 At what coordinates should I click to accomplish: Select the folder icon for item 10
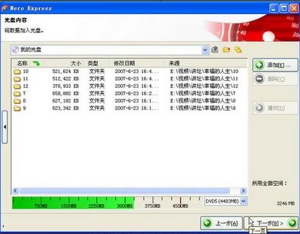[17, 71]
